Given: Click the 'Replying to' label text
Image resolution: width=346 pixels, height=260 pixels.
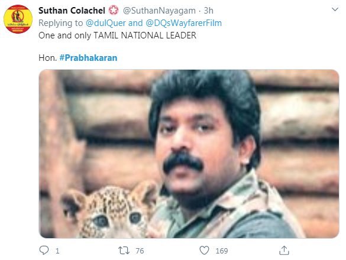Looking at the screenshot, I should (61, 23).
